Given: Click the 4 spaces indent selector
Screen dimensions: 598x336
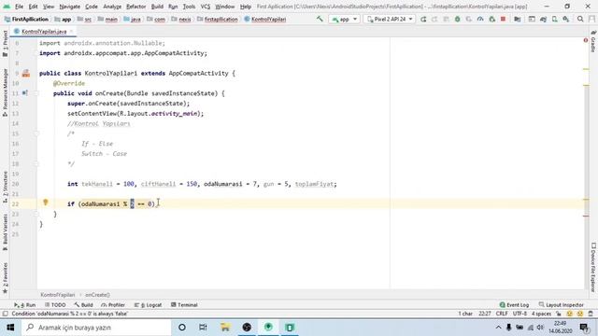Looking at the screenshot, I should (541, 314).
